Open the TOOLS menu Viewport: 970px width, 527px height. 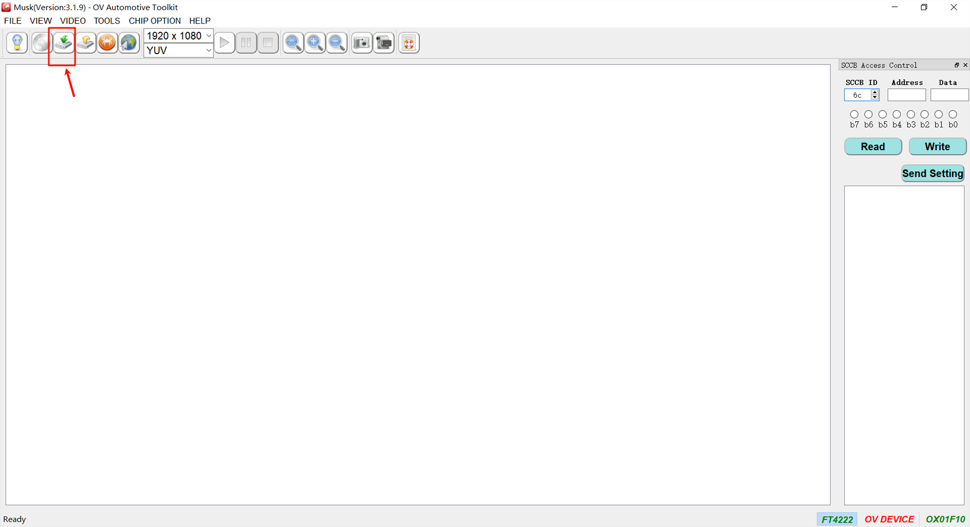coord(107,21)
